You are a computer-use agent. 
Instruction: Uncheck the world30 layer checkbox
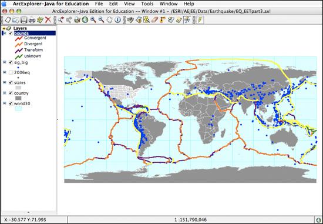11,103
